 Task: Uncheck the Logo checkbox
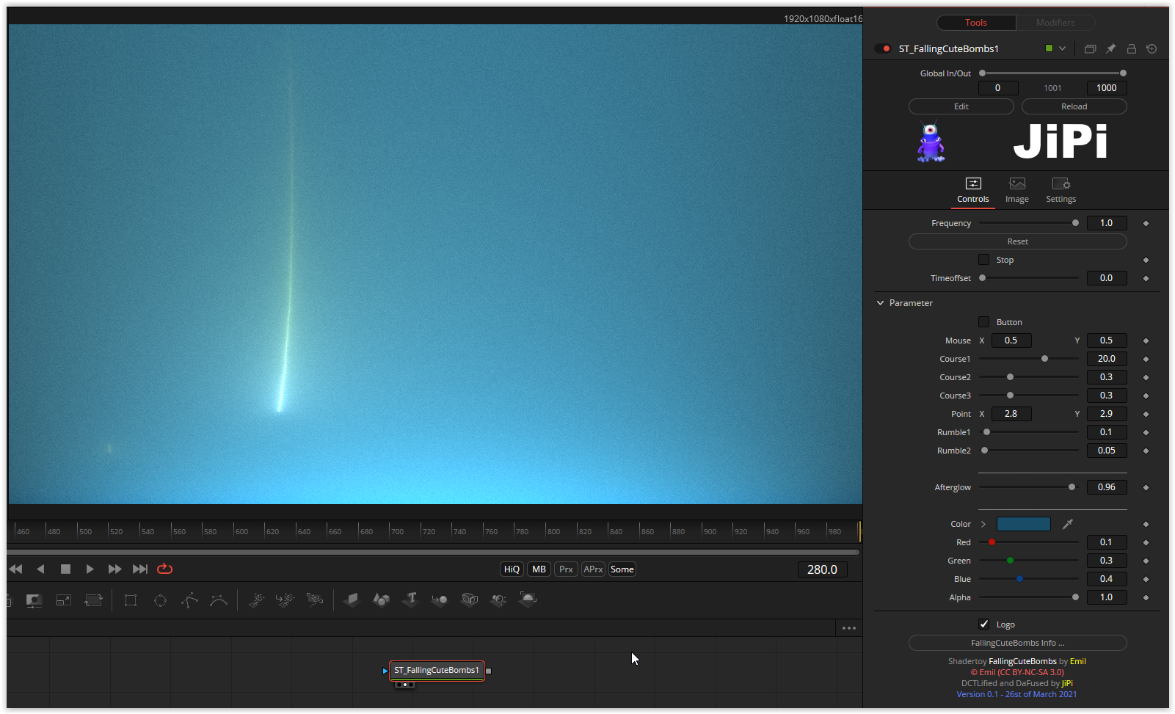pos(983,624)
